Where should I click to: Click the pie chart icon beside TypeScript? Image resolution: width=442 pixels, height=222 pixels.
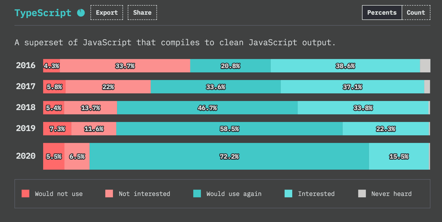(x=81, y=13)
